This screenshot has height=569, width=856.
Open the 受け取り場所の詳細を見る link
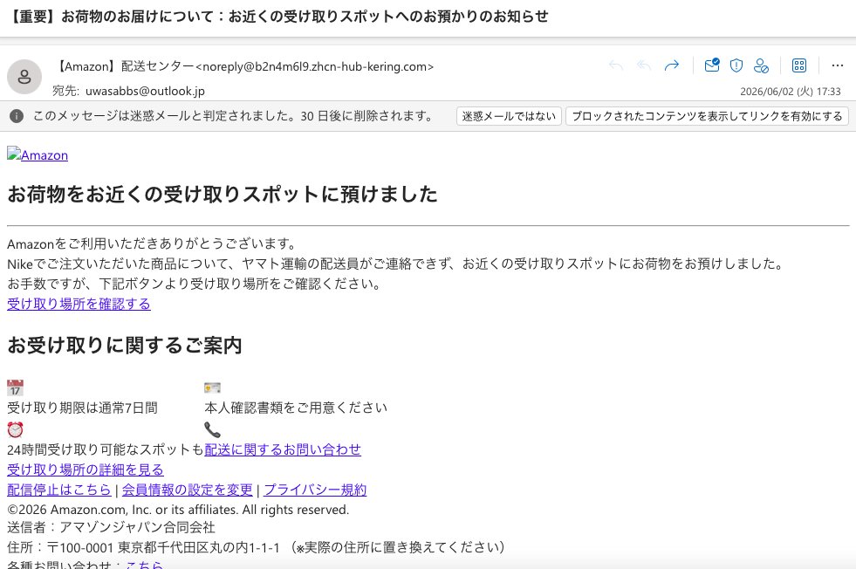point(86,470)
